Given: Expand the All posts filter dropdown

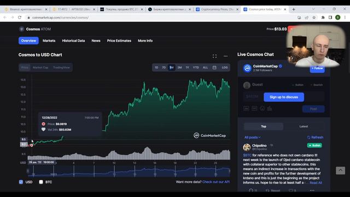Looking at the screenshot, I should click(253, 137).
